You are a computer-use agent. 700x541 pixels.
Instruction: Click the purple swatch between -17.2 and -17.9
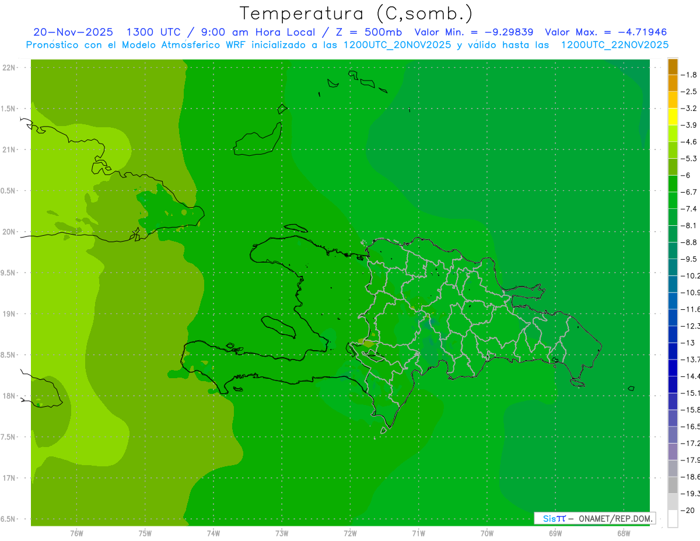[673, 451]
